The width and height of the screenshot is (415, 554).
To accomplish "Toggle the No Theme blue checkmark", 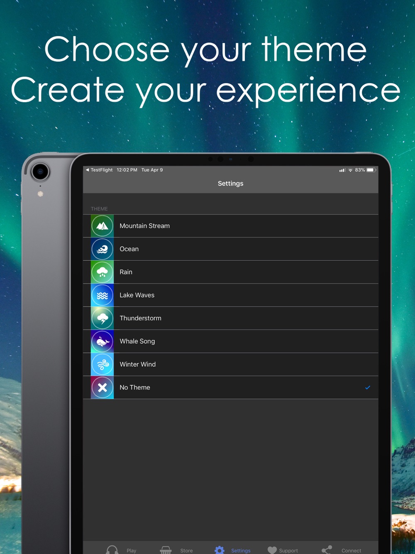I will [368, 387].
